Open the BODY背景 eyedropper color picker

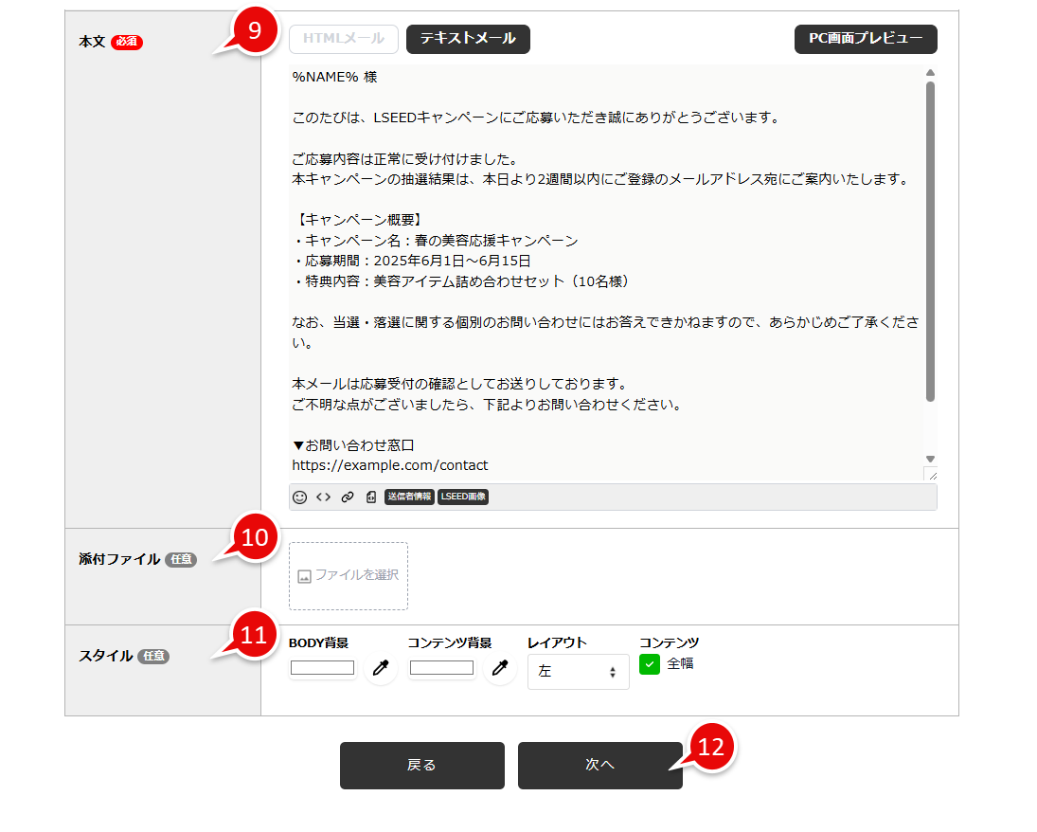coord(381,667)
